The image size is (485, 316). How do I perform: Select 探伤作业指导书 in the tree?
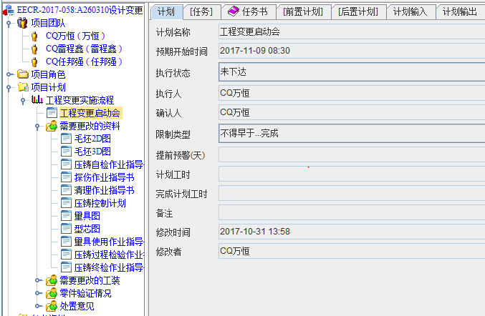coord(105,177)
